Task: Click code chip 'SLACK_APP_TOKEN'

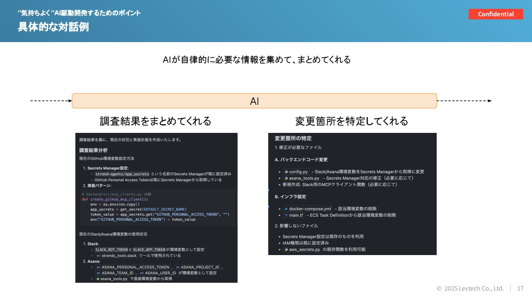Action: [149, 250]
